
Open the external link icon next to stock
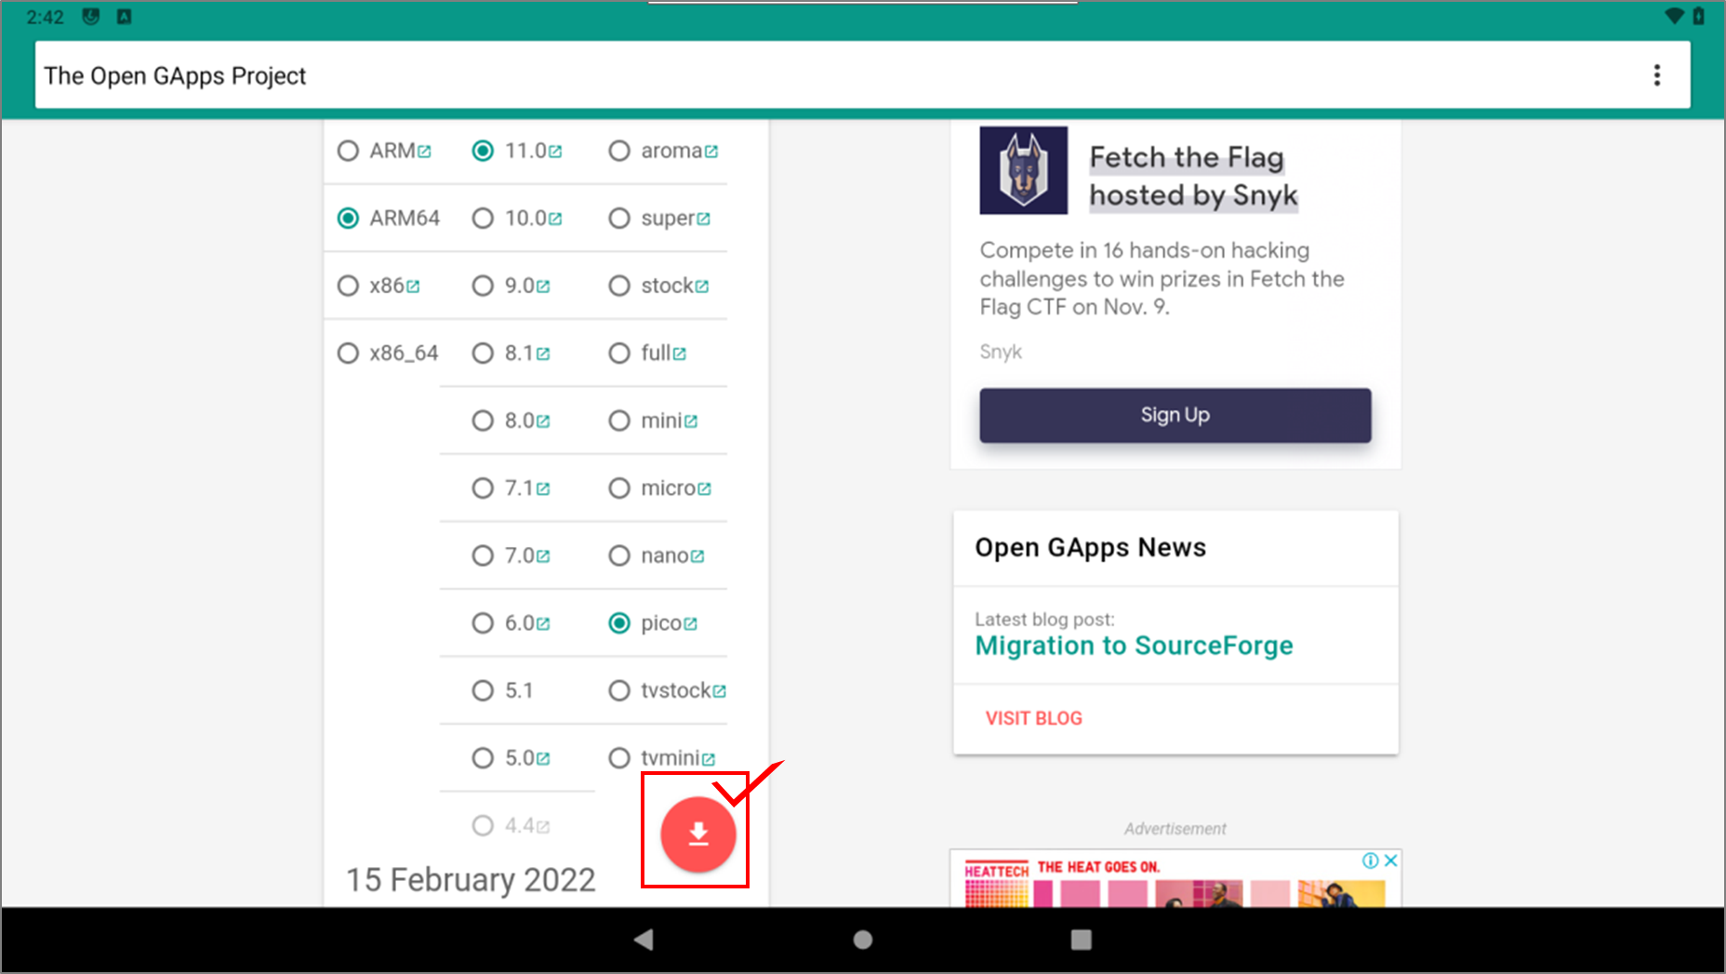[x=702, y=287]
